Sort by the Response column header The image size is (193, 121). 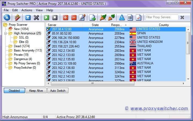coord(119,25)
